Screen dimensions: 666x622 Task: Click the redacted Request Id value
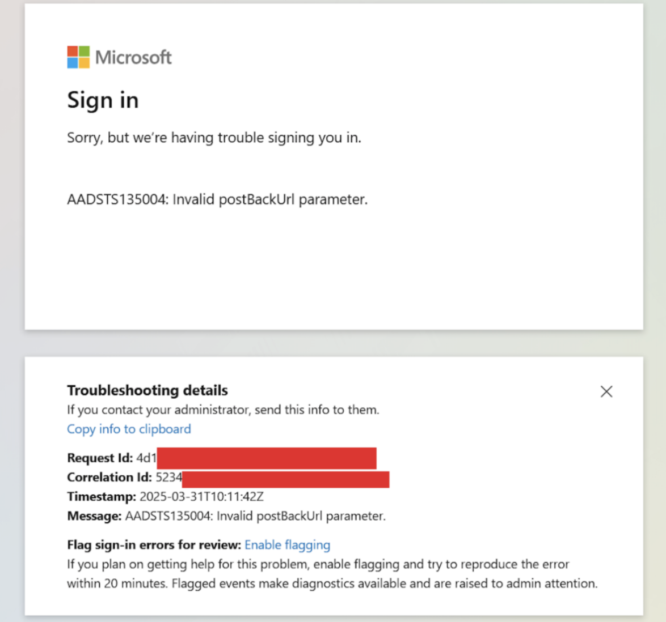[x=266, y=458]
